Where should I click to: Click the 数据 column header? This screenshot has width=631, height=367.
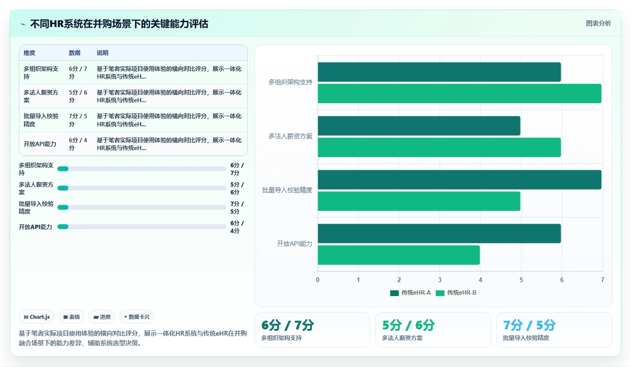click(x=75, y=53)
